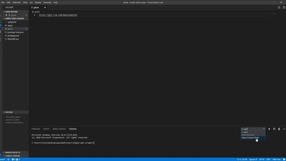Switch to the Problems panel tab
Image resolution: width=286 pixels, height=161 pixels.
tap(36, 129)
